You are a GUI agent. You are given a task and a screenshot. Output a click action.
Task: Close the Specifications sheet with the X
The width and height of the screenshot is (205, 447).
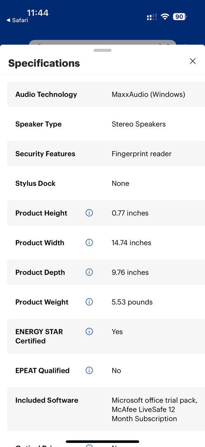(193, 61)
